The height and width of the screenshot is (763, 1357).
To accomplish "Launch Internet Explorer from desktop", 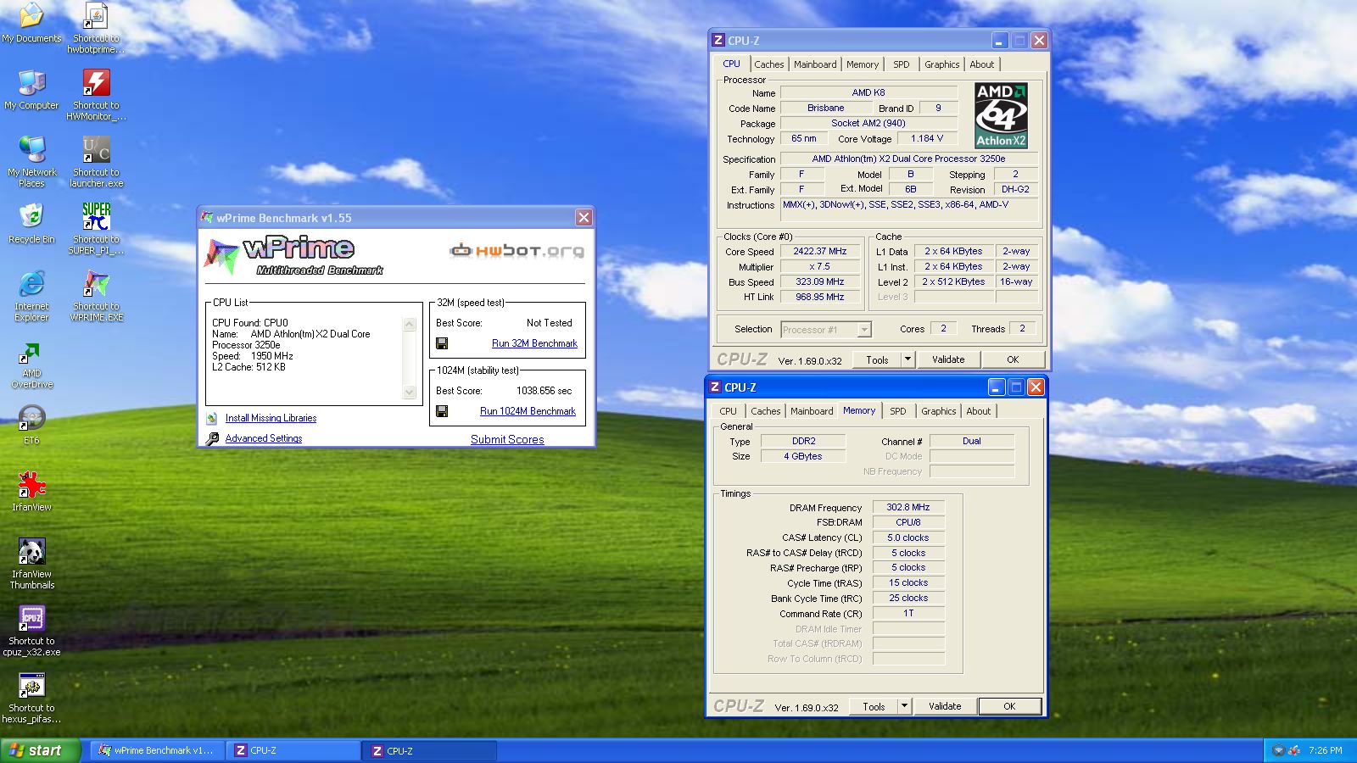I will (31, 296).
